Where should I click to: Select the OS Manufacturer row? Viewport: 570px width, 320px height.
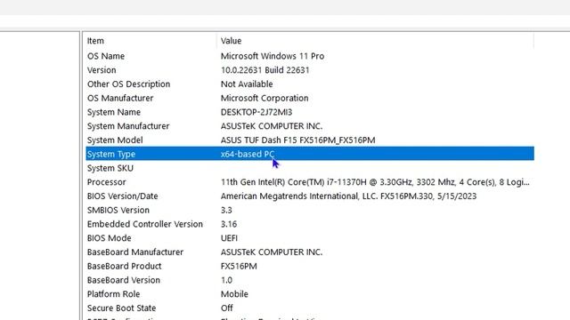pos(310,98)
